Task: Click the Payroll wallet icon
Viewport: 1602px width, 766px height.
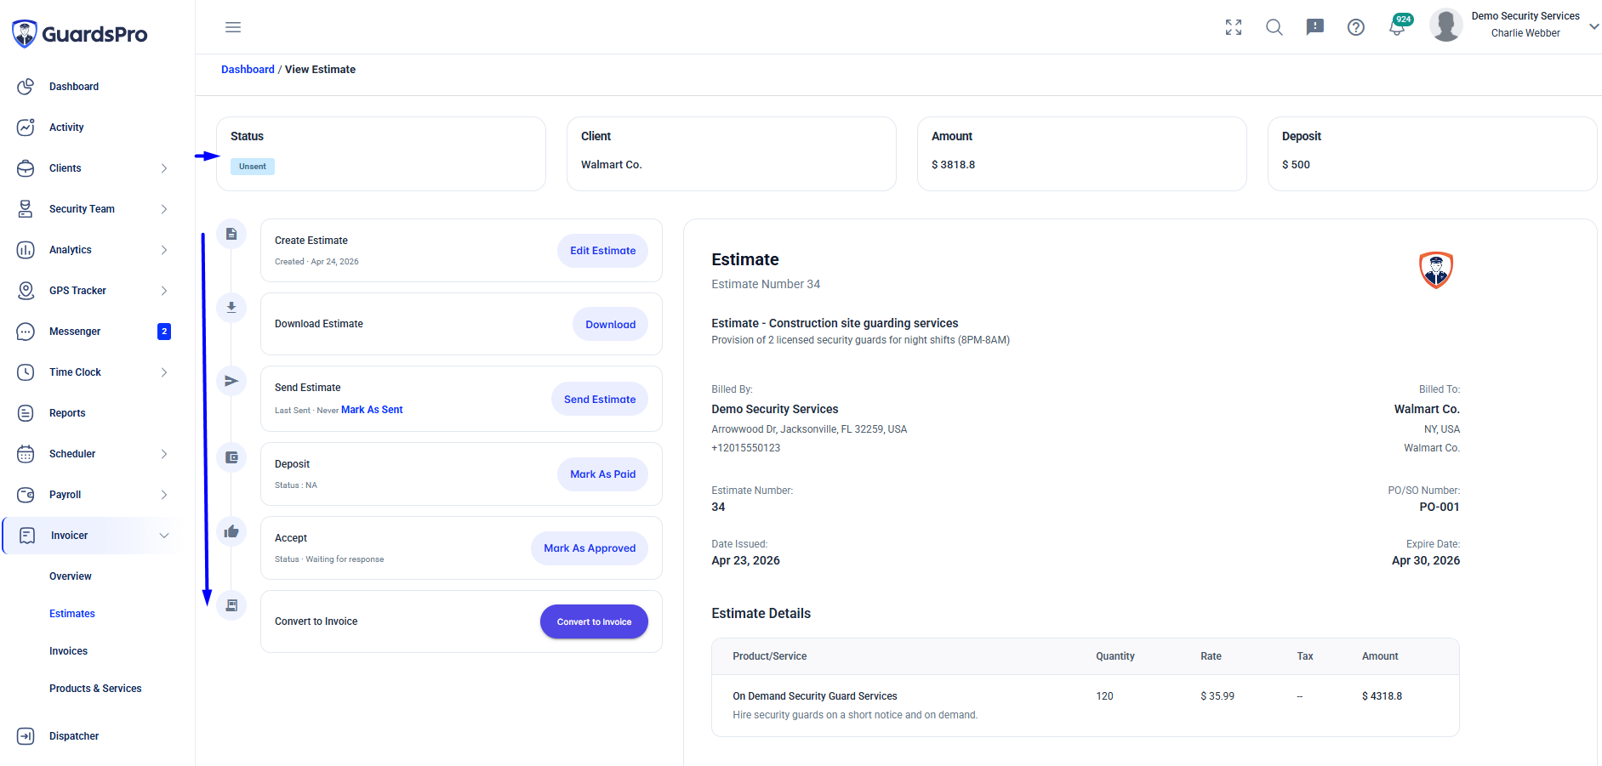Action: pos(26,495)
